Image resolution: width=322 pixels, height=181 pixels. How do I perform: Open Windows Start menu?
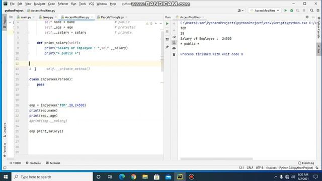pos(6,176)
